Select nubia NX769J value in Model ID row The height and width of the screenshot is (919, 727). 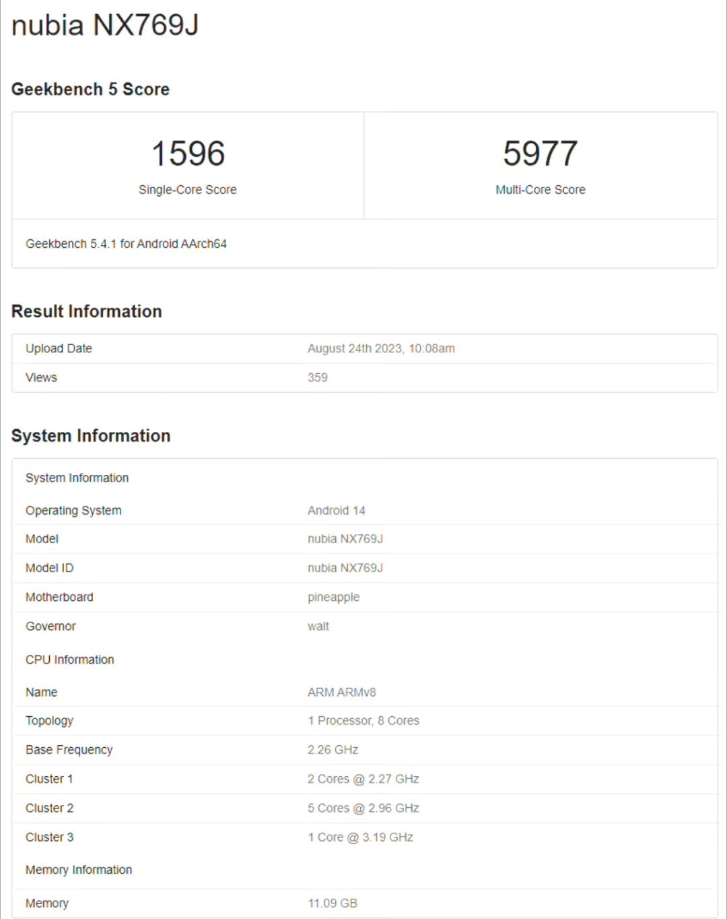tap(345, 568)
